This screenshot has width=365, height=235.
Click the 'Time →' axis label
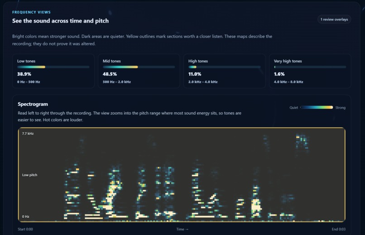click(182, 229)
